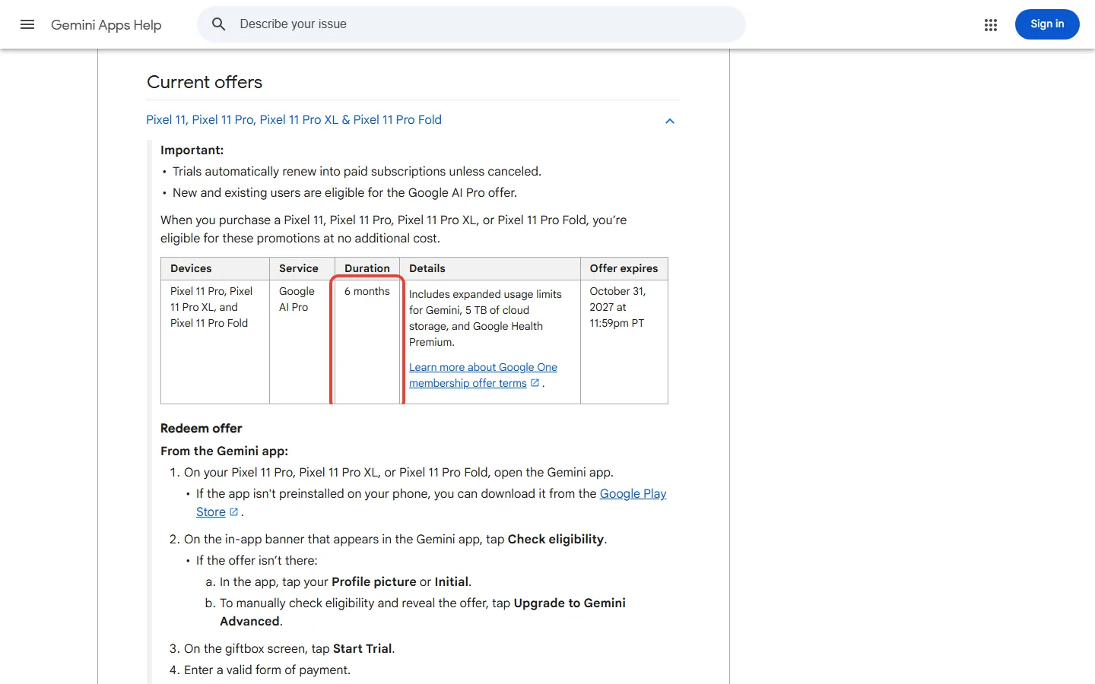Click the new and existing users bullet
This screenshot has width=1095, height=684.
coord(344,193)
